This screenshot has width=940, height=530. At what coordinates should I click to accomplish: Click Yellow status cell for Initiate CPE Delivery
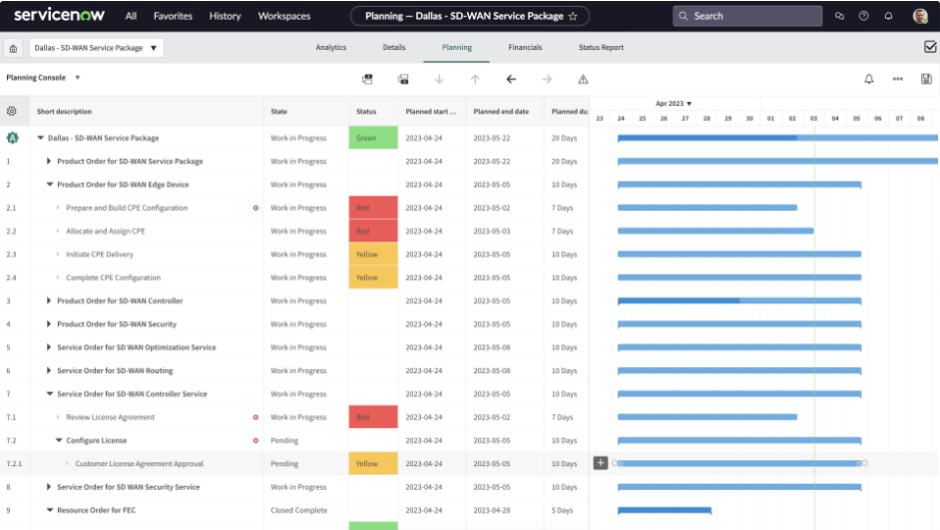(x=373, y=254)
